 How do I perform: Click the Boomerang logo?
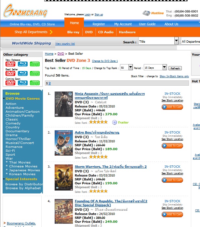pos(25,11)
